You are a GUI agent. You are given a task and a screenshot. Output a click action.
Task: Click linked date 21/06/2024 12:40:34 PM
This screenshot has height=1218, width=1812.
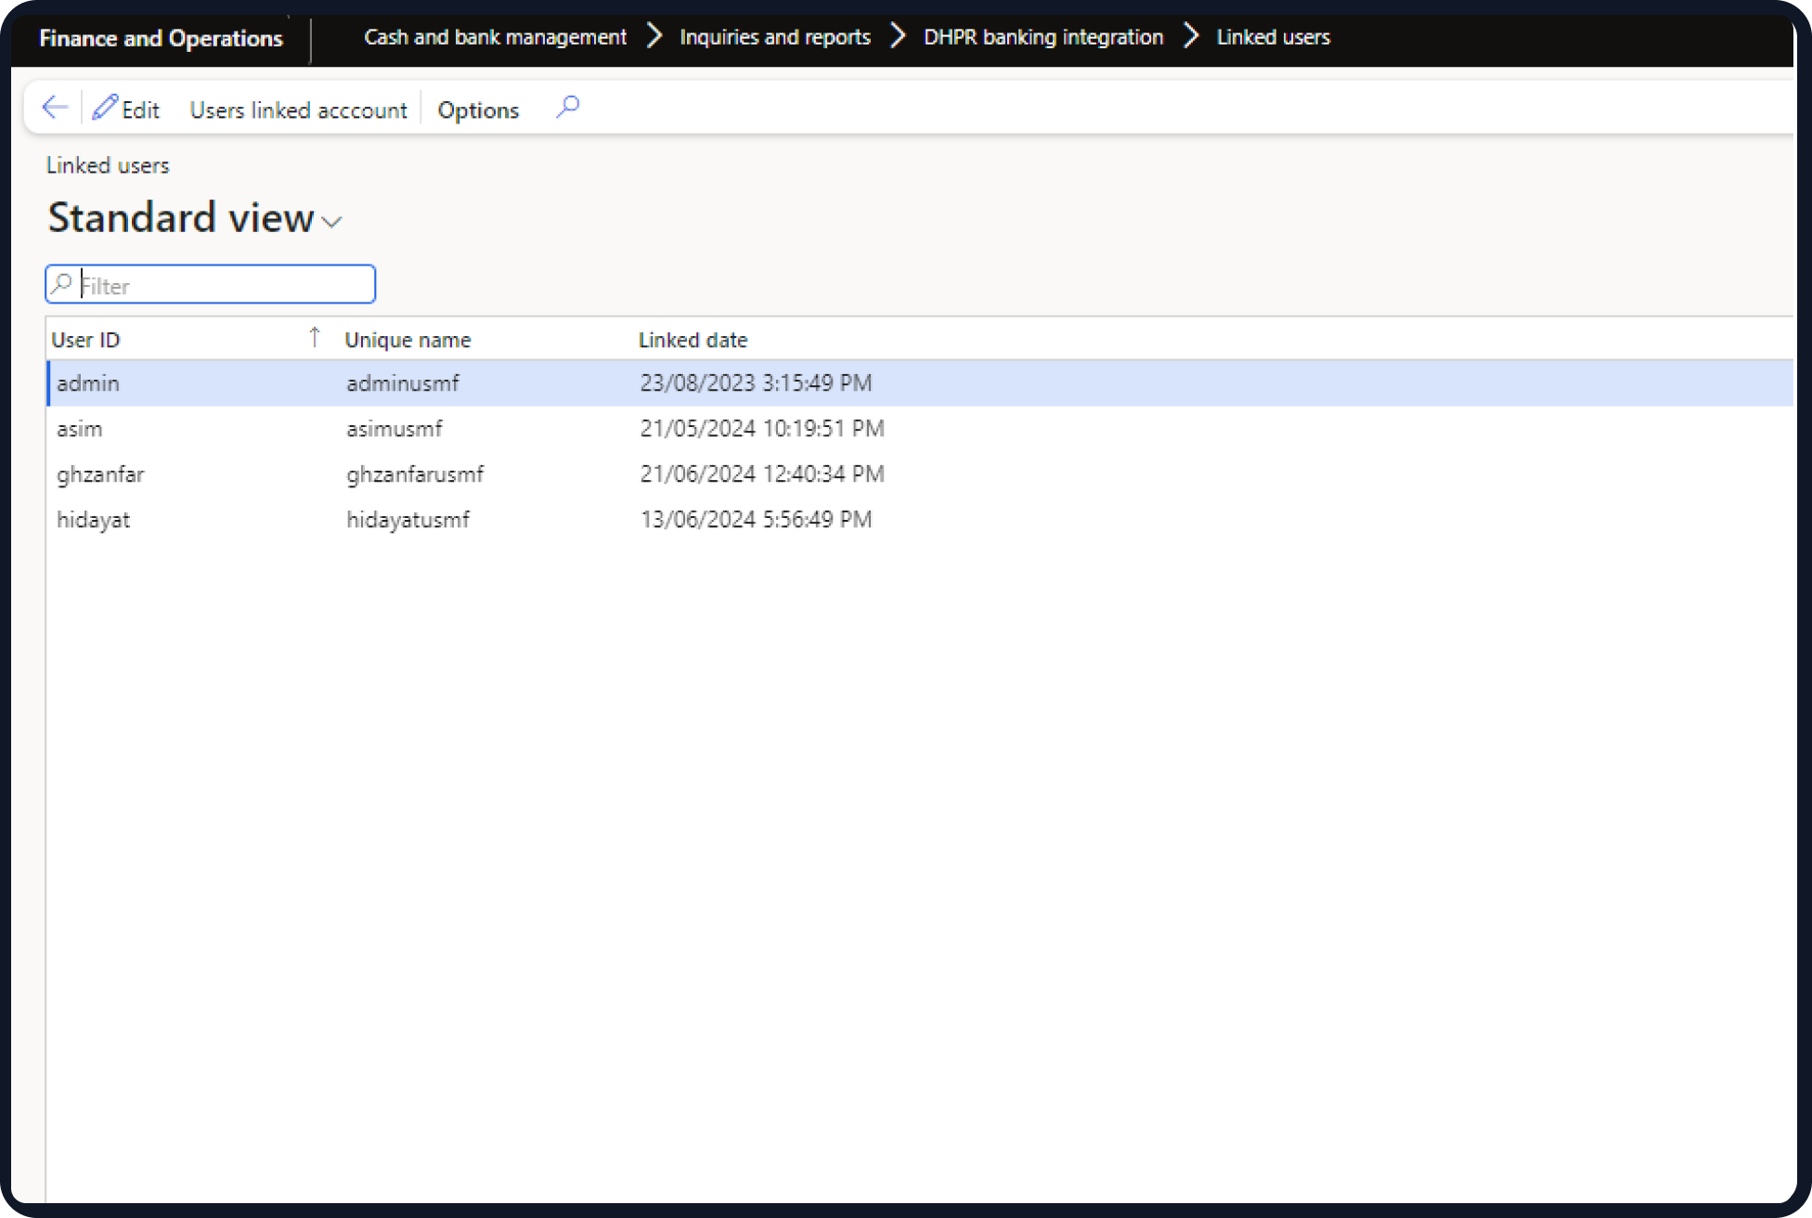(x=762, y=473)
